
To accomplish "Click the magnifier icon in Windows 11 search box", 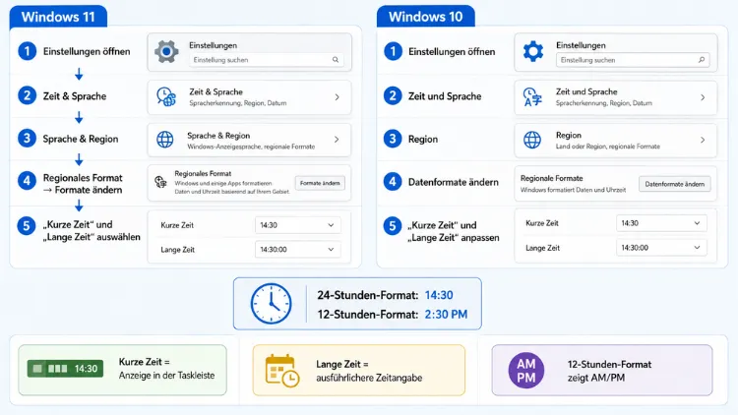I will pyautogui.click(x=336, y=60).
